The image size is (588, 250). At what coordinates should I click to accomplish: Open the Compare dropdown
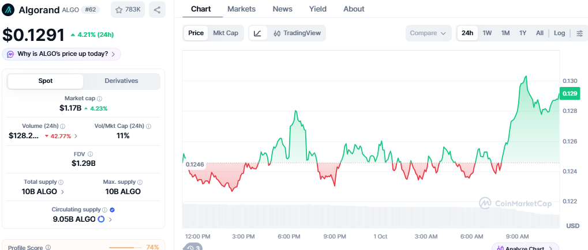click(428, 33)
